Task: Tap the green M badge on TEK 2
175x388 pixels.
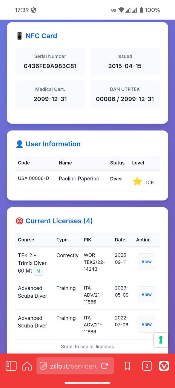Action: [x=38, y=271]
